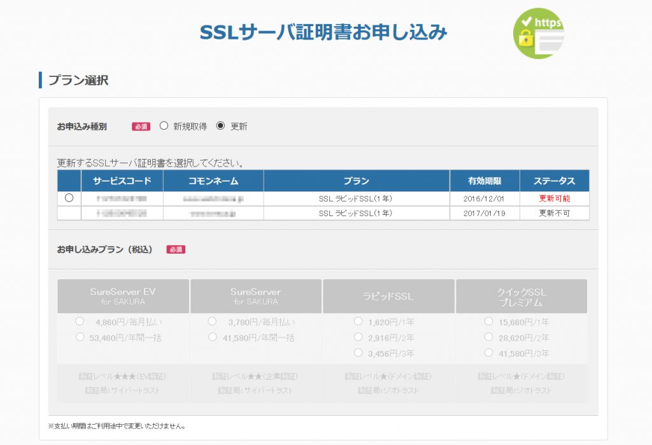Pick クイックSSL プレミアム 28,620円/2年 plan

[488, 337]
